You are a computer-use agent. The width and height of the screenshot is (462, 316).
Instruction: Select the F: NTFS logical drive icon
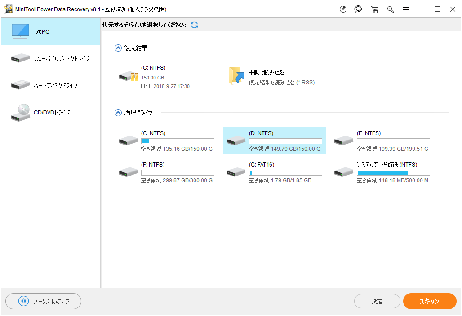click(x=128, y=171)
